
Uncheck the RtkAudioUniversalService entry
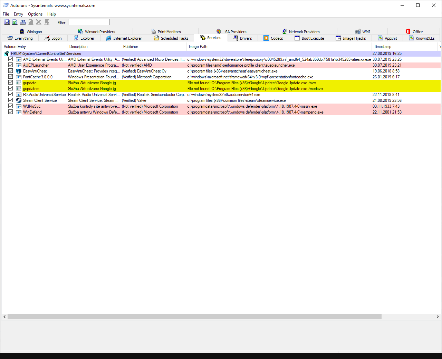pyautogui.click(x=11, y=95)
